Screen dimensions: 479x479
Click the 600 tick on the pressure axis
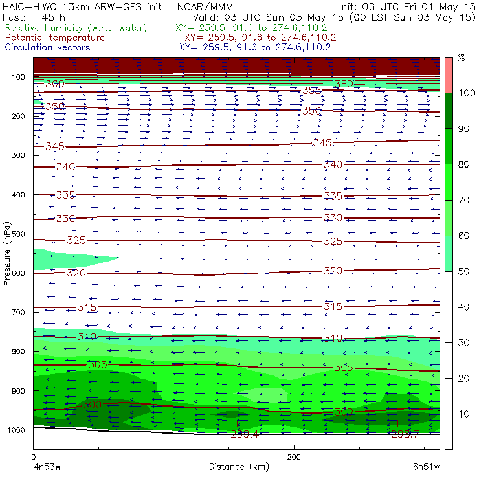18,273
